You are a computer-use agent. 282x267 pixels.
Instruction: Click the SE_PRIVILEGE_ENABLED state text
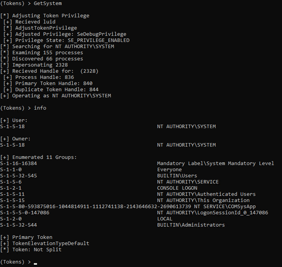click(x=99, y=41)
